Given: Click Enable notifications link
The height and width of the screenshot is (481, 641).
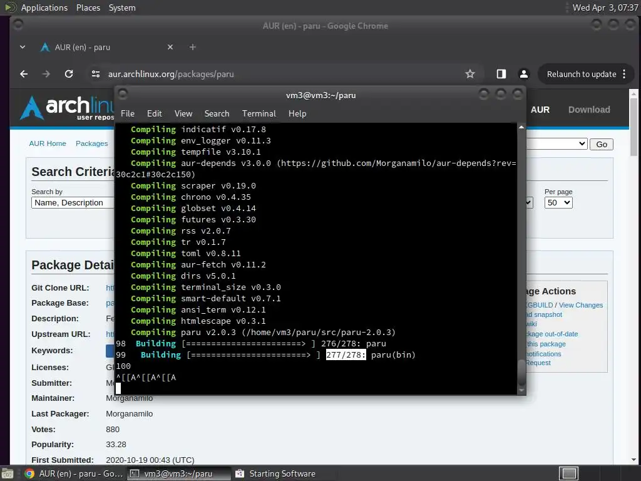Looking at the screenshot, I should 544,354.
